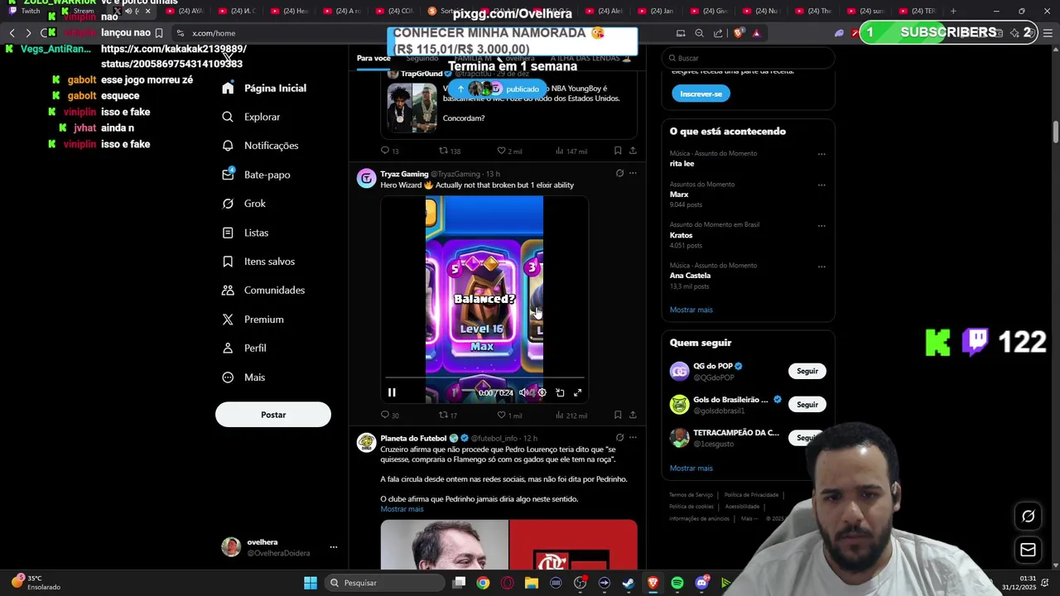Open Perfil page
Viewport: 1060px width, 596px height.
click(x=245, y=348)
